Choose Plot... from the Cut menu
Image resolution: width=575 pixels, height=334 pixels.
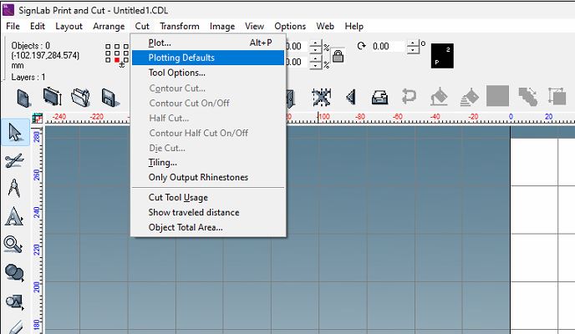tap(208, 43)
